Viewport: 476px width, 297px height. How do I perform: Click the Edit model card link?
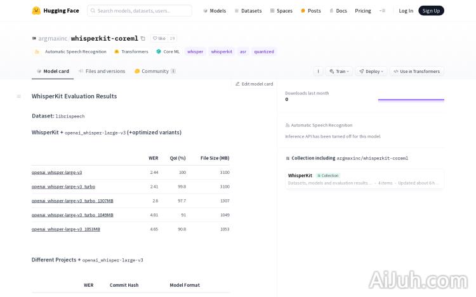pyautogui.click(x=254, y=84)
